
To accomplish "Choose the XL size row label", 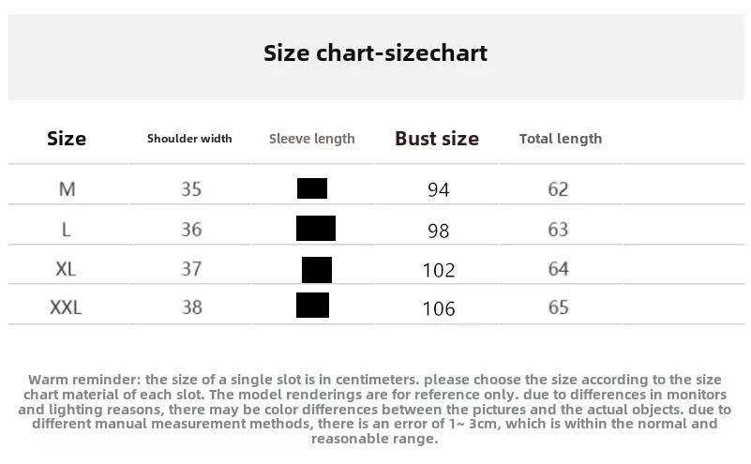I will [x=66, y=269].
